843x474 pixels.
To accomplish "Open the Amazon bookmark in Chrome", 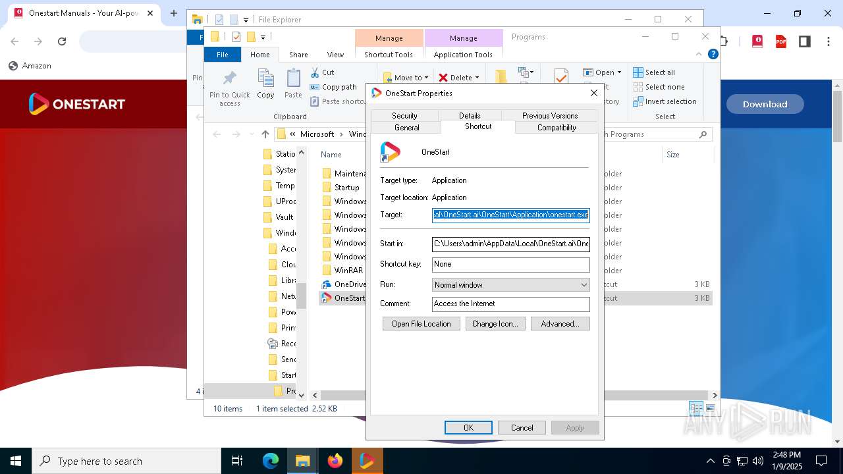I will coord(30,66).
